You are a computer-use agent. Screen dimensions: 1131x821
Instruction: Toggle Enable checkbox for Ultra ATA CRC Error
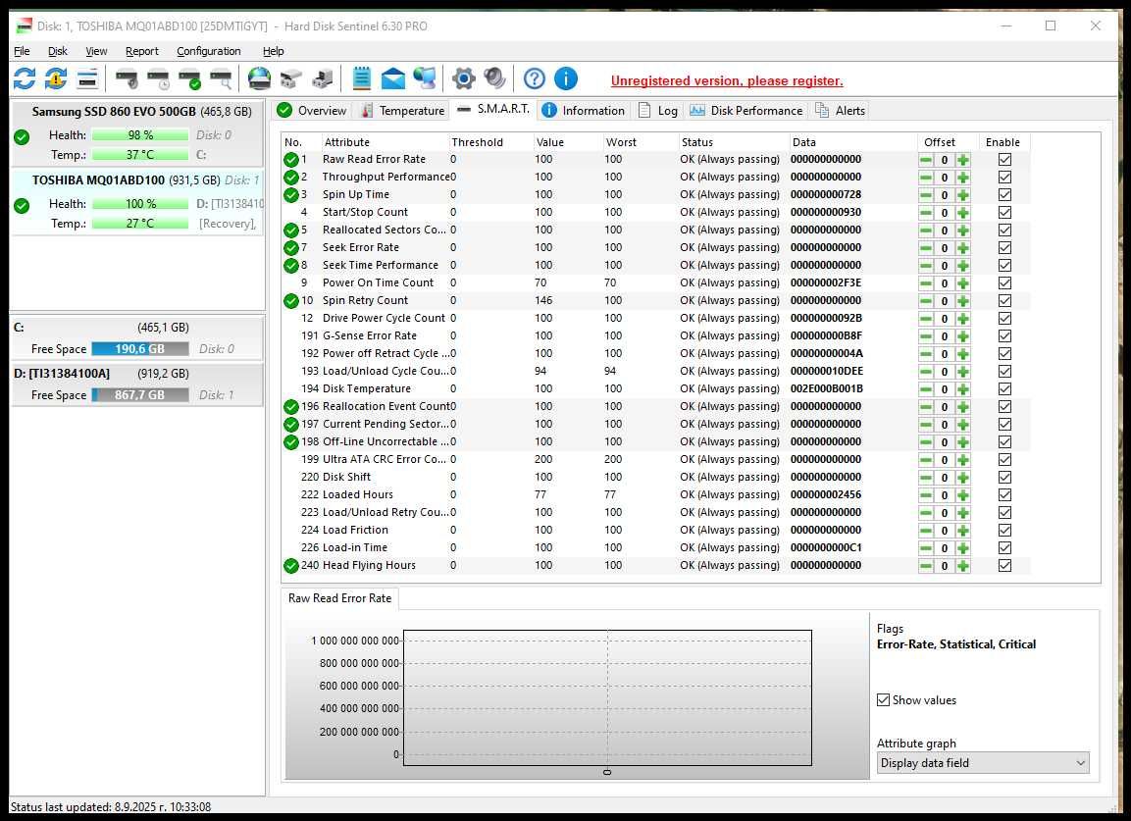coord(1004,460)
